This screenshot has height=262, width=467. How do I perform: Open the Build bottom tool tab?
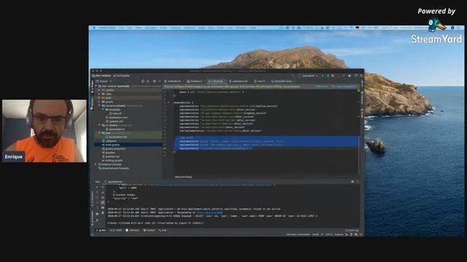(163, 230)
